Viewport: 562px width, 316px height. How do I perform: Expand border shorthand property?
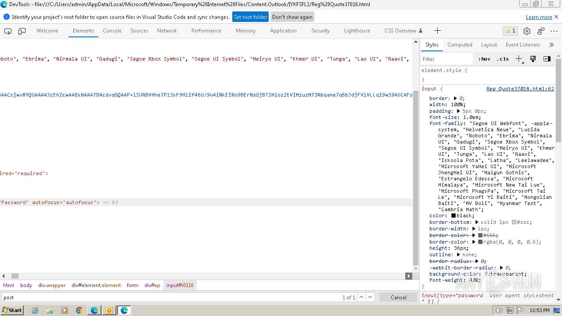point(455,98)
